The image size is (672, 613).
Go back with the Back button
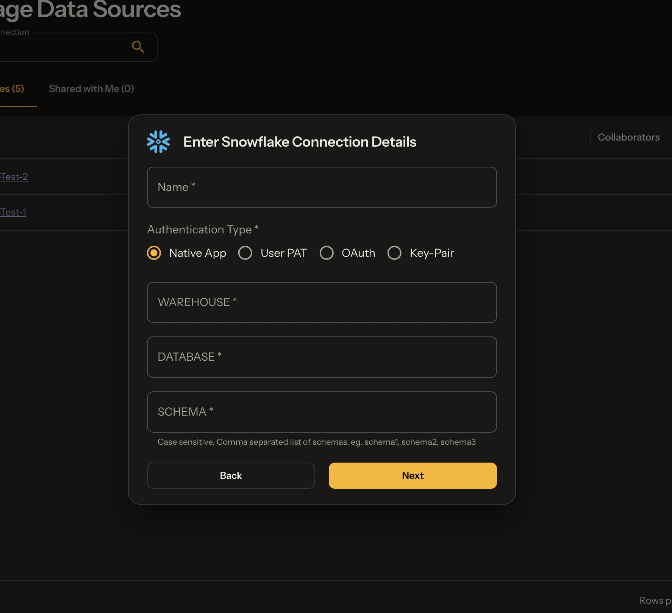click(231, 475)
